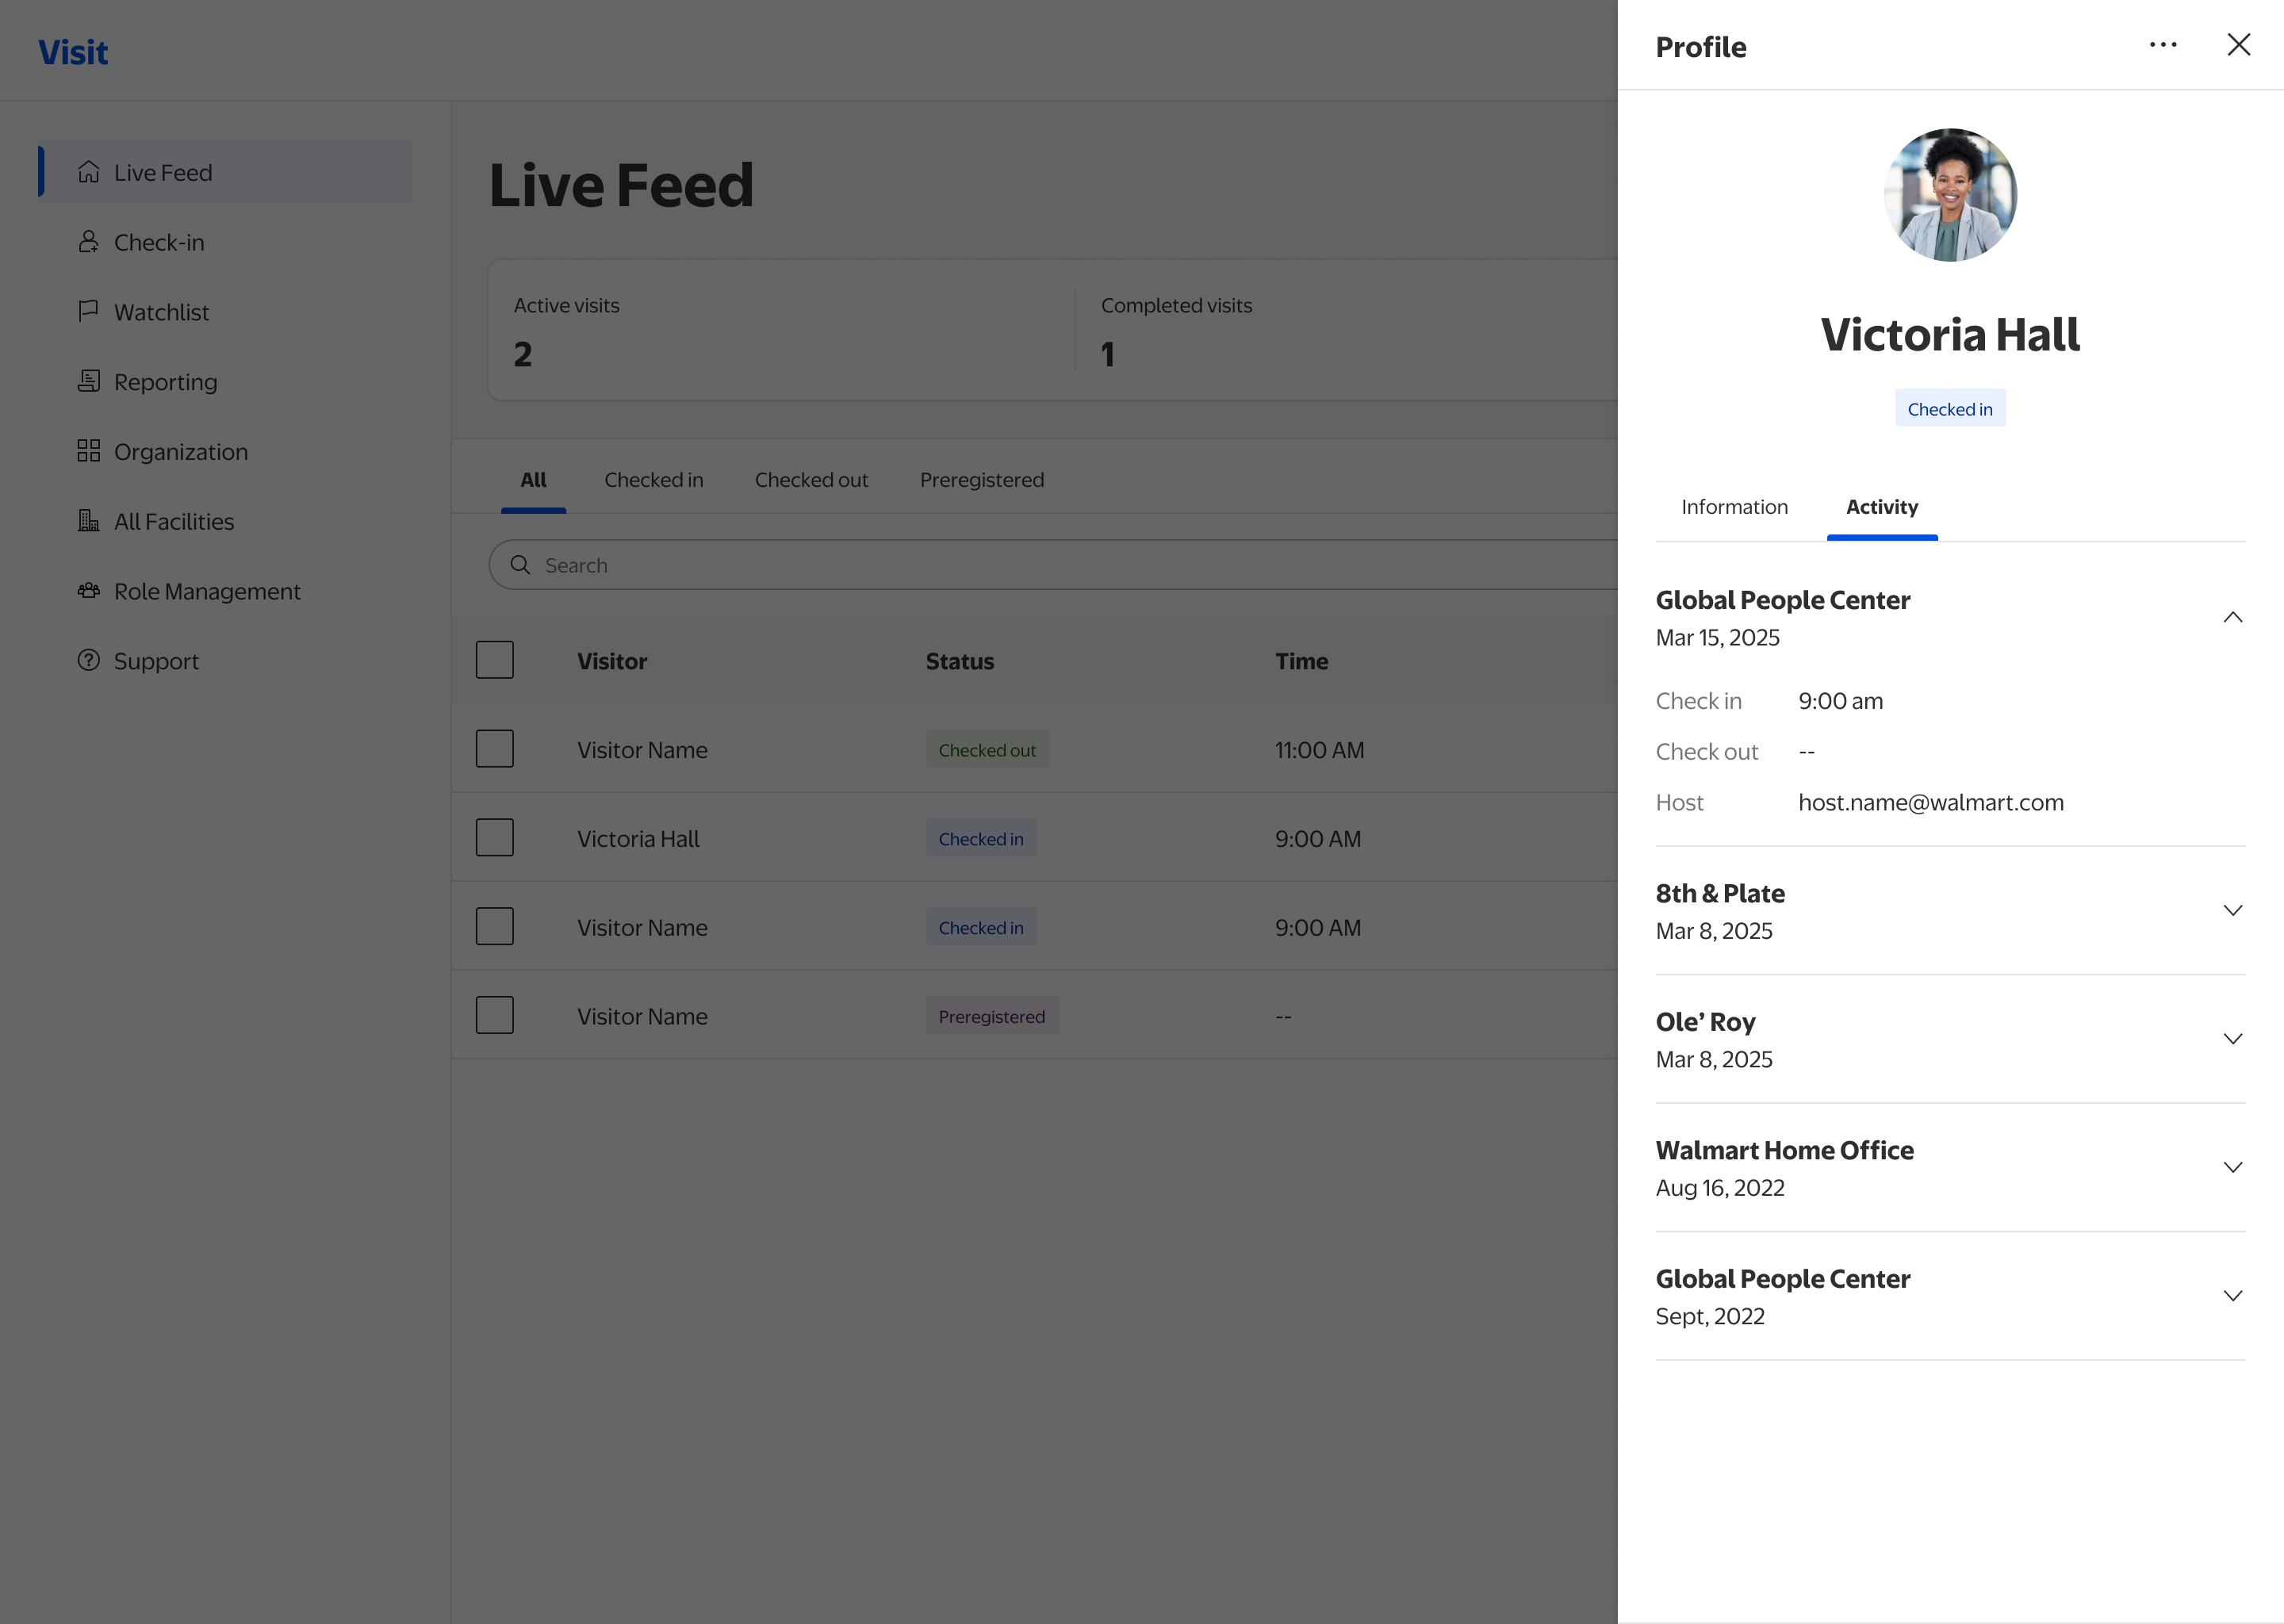Click Victoria Hall's profile photo
This screenshot has width=2284, height=1624.
(1950, 195)
